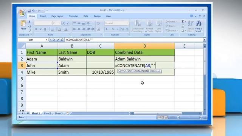The width and height of the screenshot is (242, 136).
Task: Toggle Wrap Text in Alignment group
Action: (x=98, y=23)
